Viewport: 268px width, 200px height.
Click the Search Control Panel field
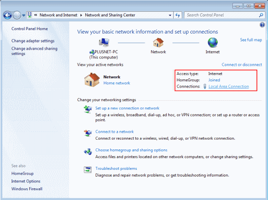coord(222,15)
